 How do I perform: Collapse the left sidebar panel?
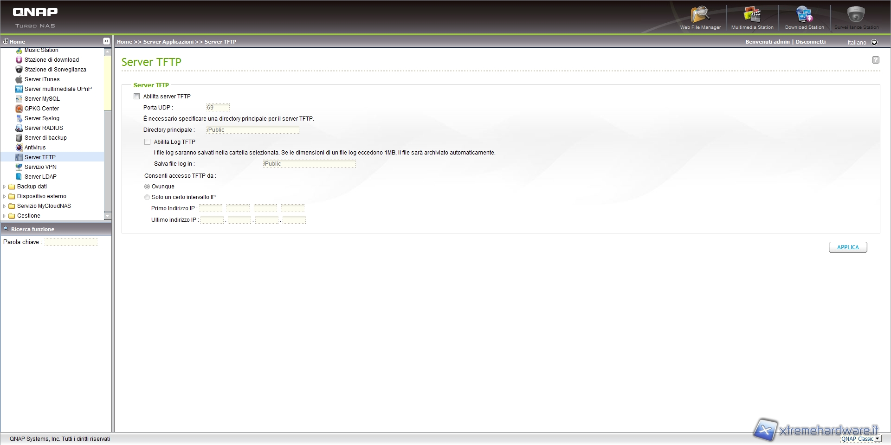(106, 41)
